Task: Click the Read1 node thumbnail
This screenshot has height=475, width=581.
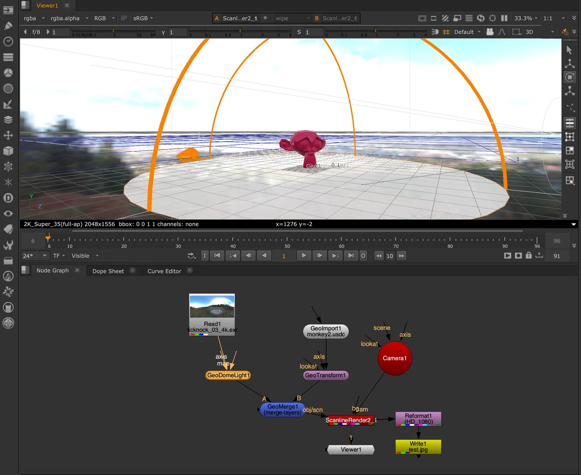Action: click(x=212, y=307)
